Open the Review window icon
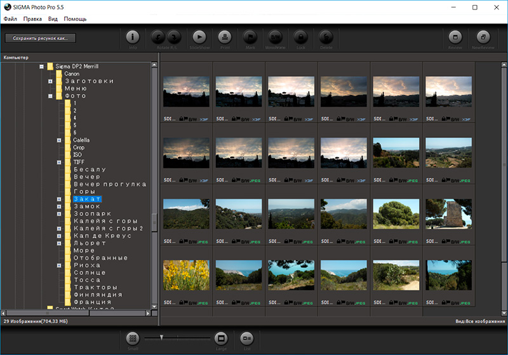The width and height of the screenshot is (508, 355). [455, 37]
